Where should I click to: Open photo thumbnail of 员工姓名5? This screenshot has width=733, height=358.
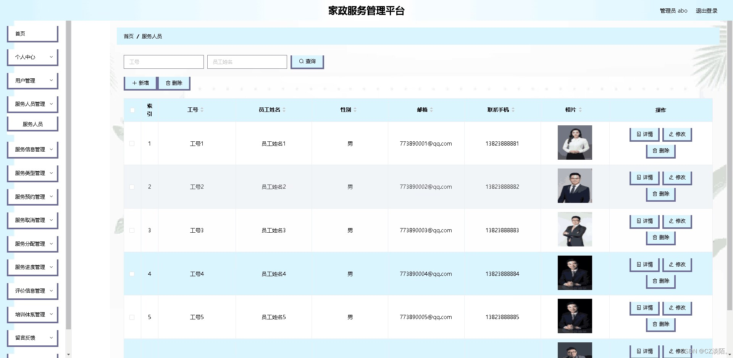coord(575,316)
